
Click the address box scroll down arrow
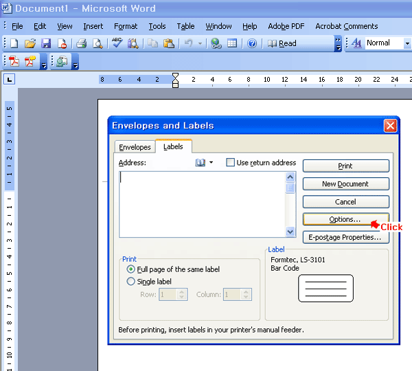point(290,232)
